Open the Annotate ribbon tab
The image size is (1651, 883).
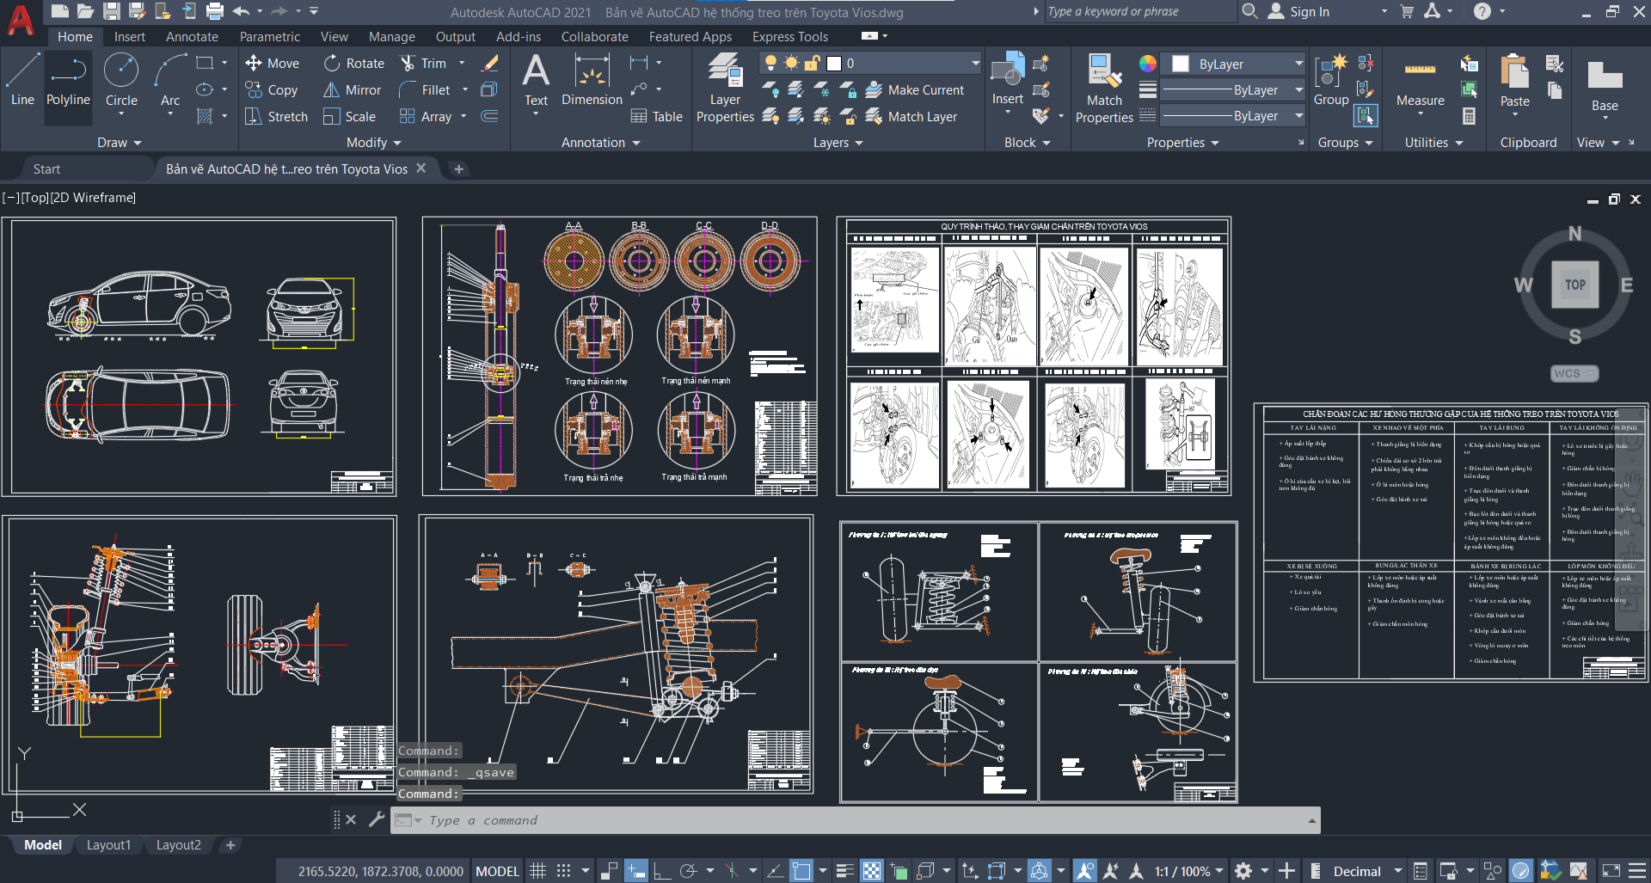click(192, 36)
